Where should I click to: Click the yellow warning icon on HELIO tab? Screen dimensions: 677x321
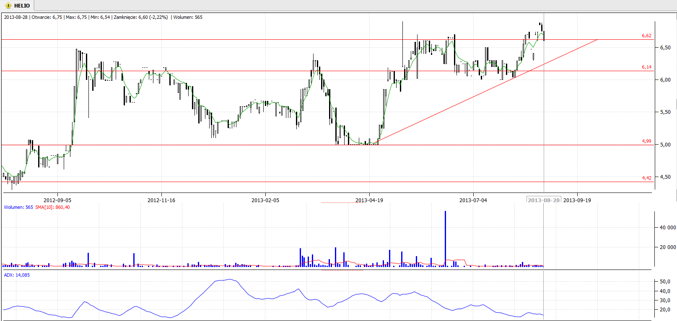pos(8,6)
